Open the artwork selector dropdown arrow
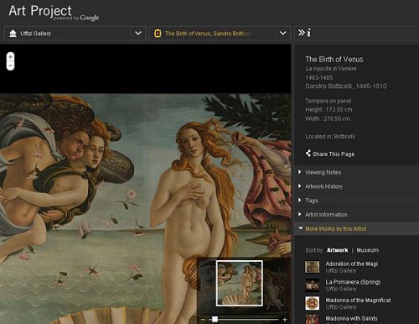Viewport: 419px width, 324px height. [x=283, y=34]
